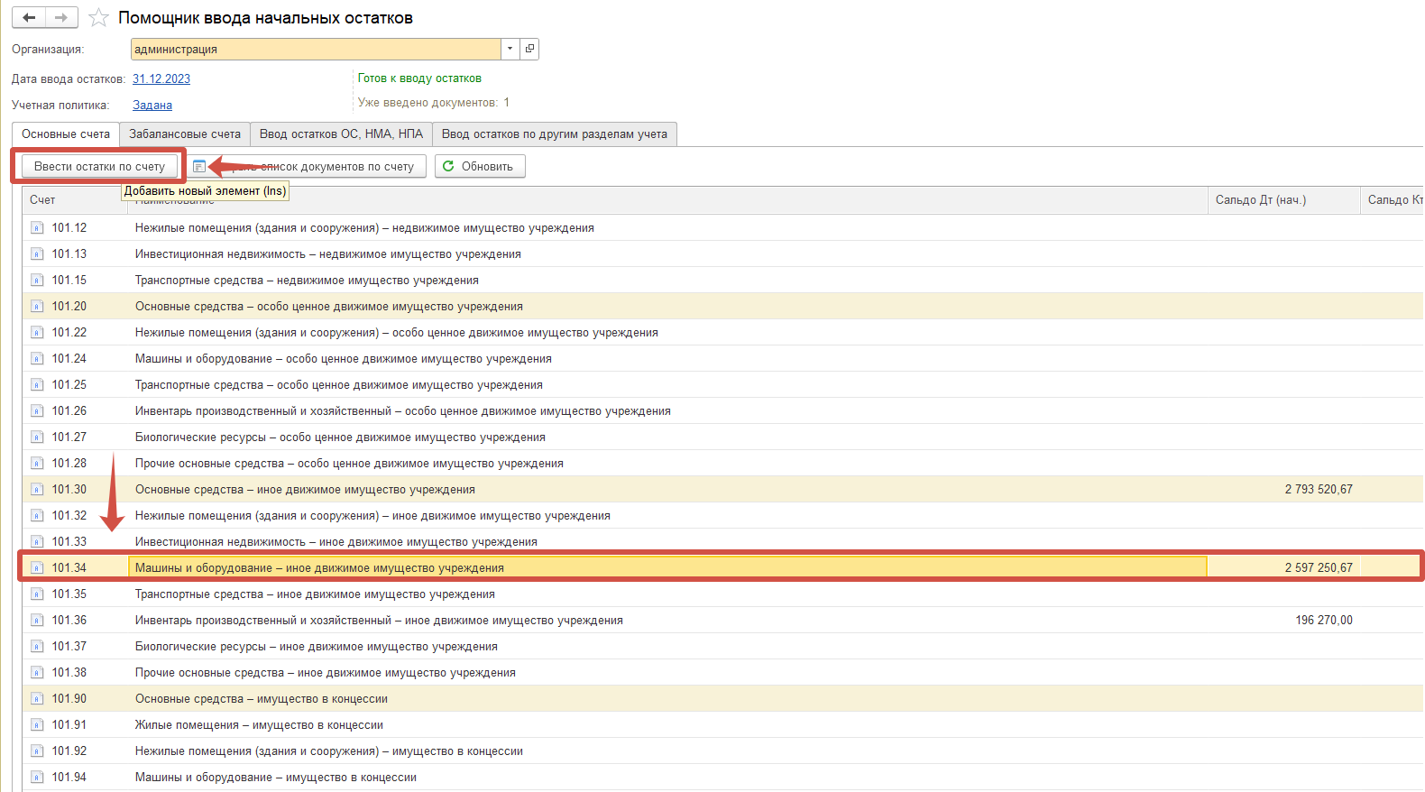Click the account icon for row 101.92
The width and height of the screenshot is (1425, 792).
[x=37, y=751]
